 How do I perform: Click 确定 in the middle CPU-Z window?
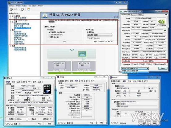(x=102, y=123)
